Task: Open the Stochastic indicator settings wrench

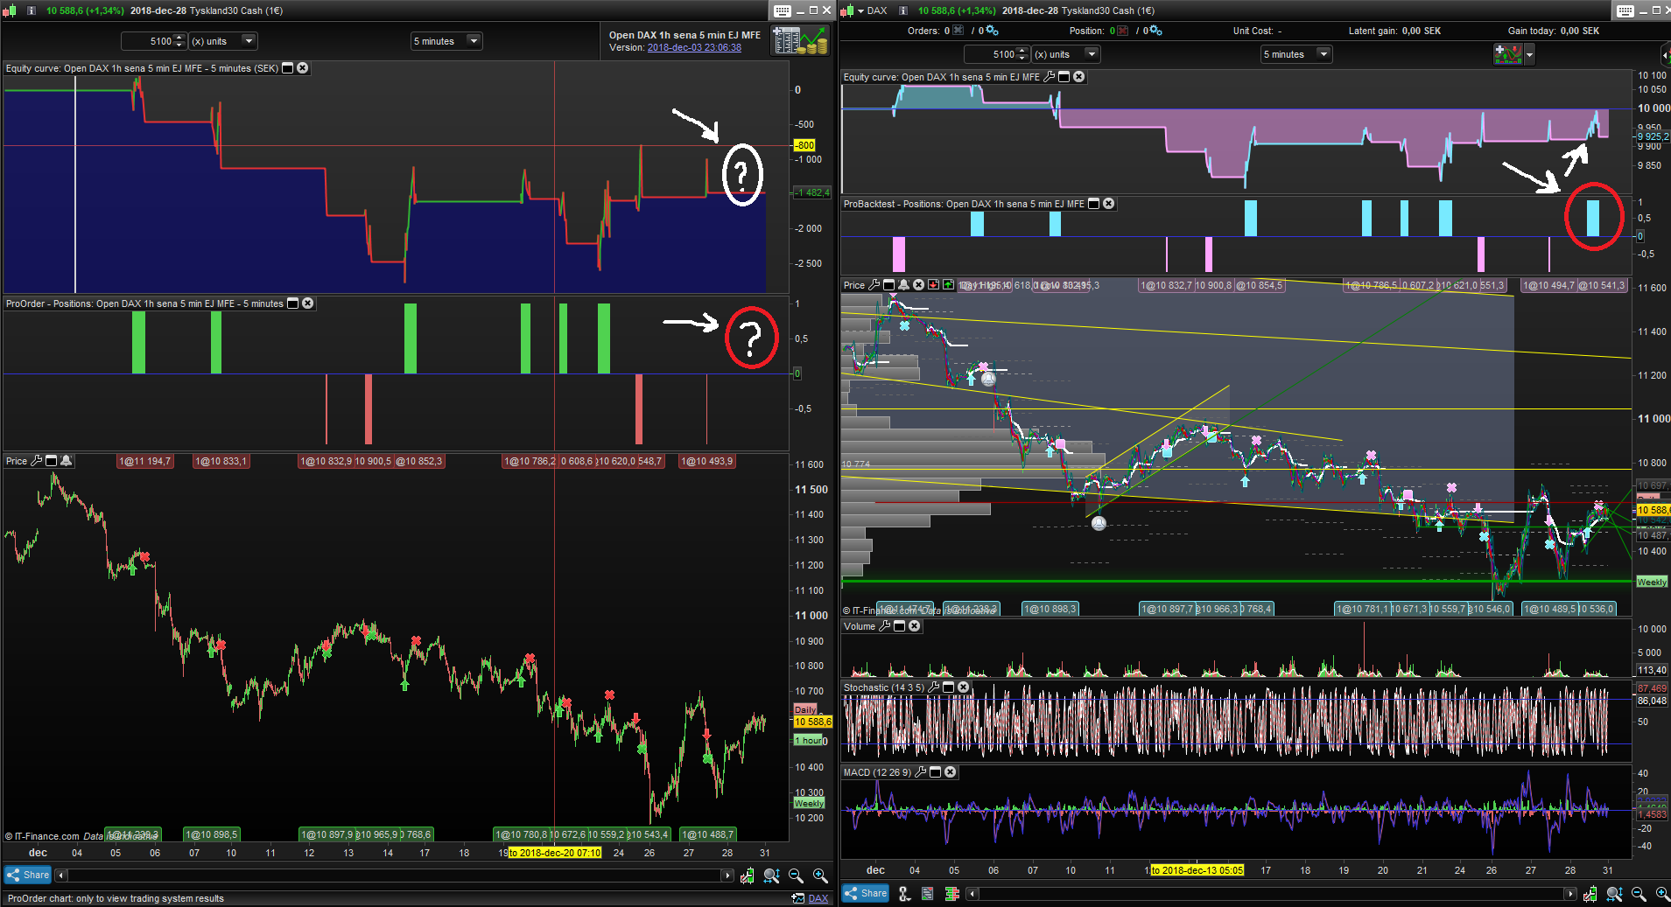Action: coord(934,687)
